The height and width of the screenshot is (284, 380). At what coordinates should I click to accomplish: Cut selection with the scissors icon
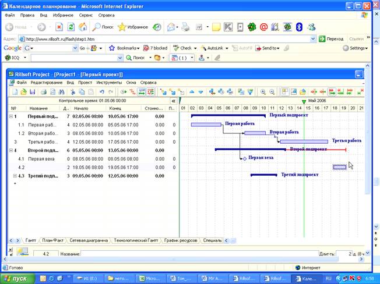coord(73,92)
